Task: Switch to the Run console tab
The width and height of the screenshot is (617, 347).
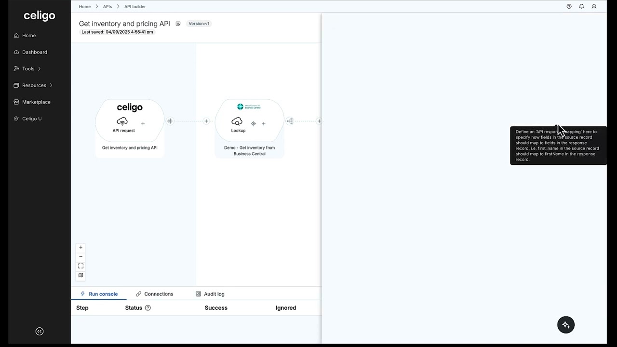Action: click(99, 294)
